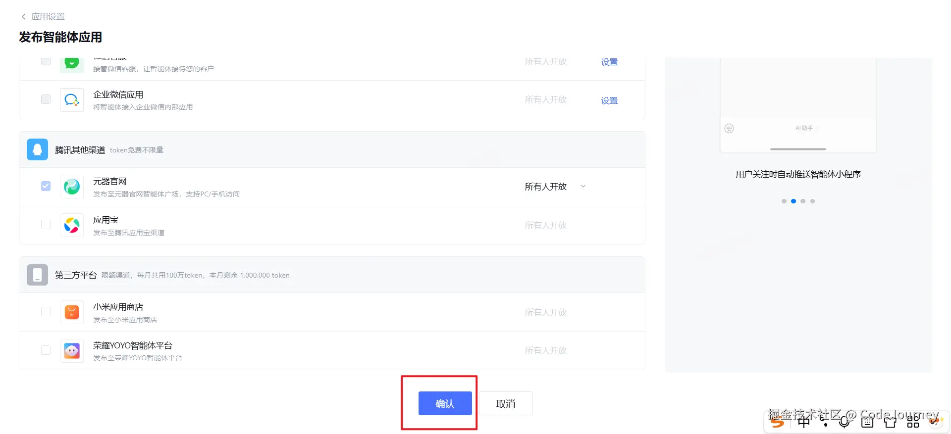Click the 荣耀YOYO智能体平台 row title

coord(133,345)
